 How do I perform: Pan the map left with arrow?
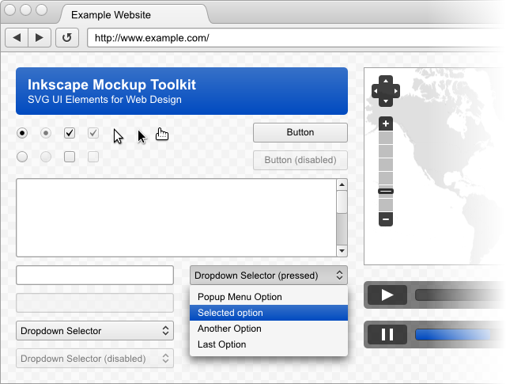[x=376, y=91]
